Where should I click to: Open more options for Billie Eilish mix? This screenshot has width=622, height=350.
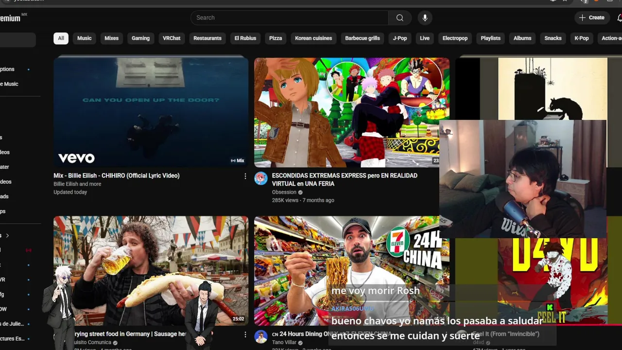click(245, 176)
